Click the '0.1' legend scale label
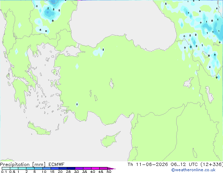 coord(4,172)
